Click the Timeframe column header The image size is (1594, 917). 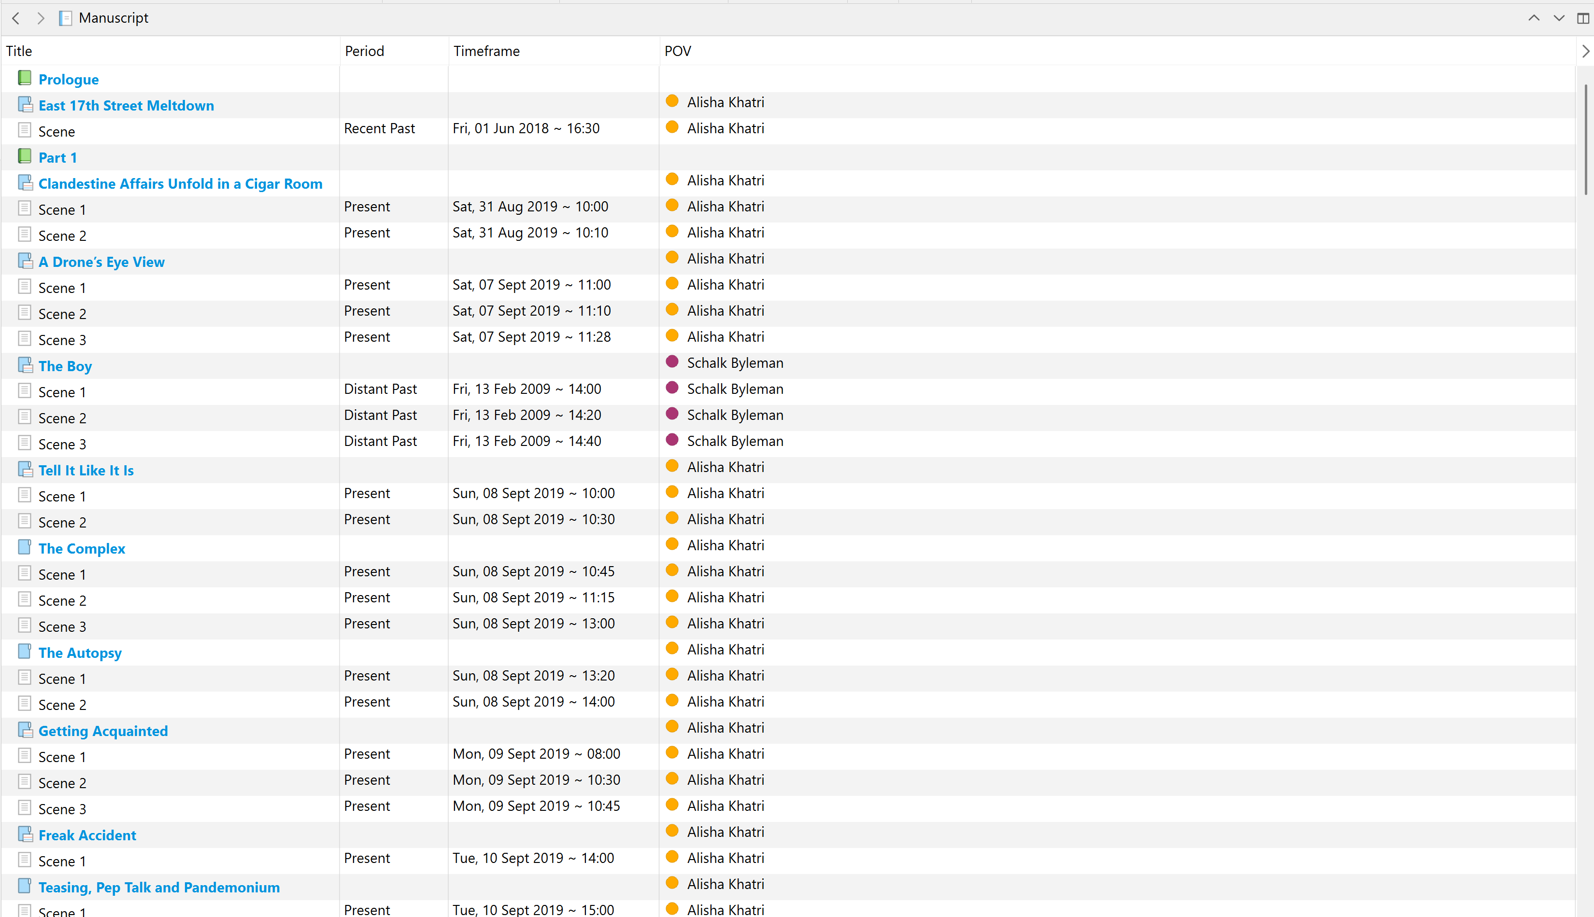pos(486,51)
